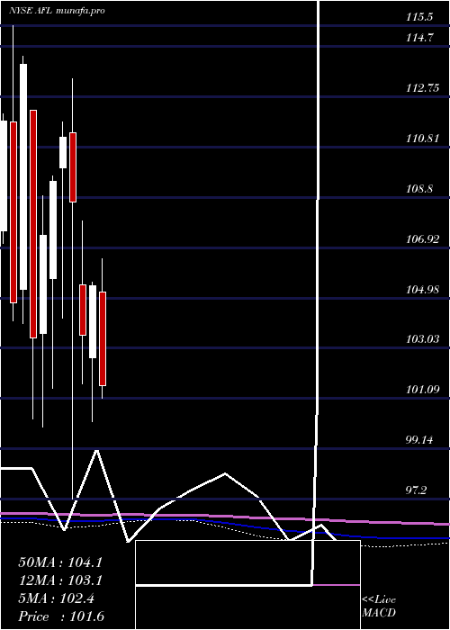Select the 114.7 price axis label

(419, 38)
